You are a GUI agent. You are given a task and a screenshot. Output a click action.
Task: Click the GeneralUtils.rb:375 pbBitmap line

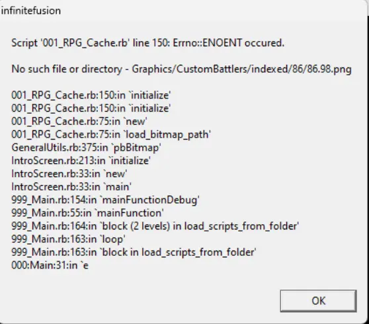(x=86, y=147)
